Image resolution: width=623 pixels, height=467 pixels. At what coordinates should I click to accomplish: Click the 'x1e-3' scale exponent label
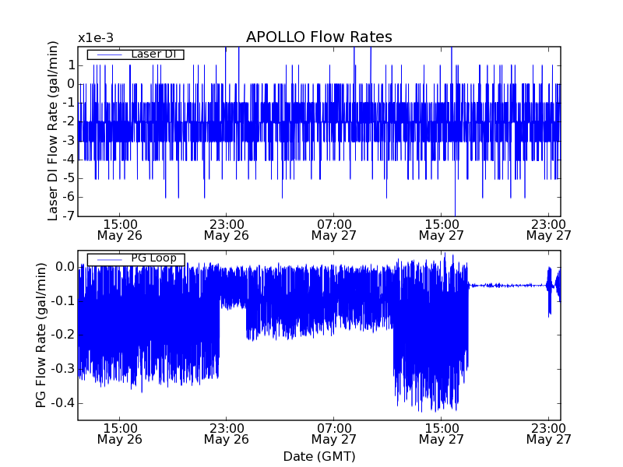(95, 38)
